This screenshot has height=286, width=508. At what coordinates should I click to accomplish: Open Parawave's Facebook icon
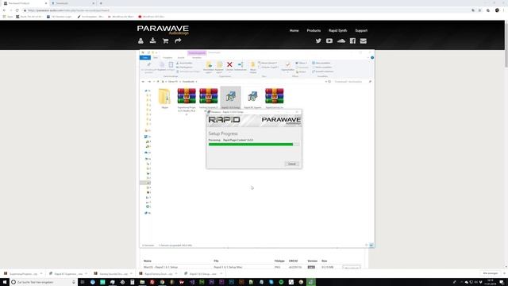tap(352, 41)
